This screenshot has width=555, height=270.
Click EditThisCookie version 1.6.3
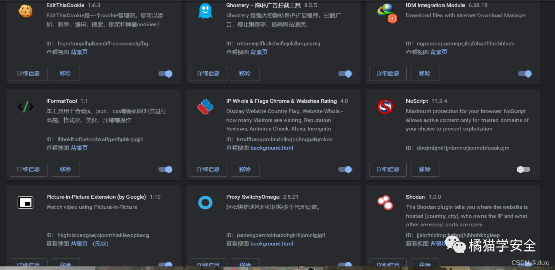(94, 5)
